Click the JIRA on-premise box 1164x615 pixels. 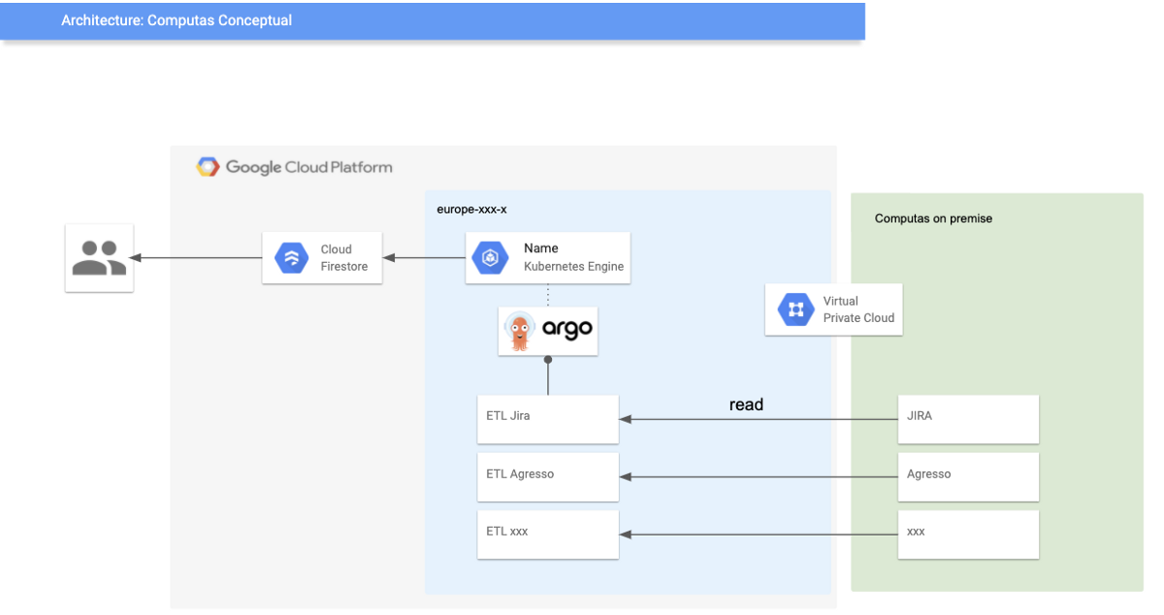coord(967,419)
